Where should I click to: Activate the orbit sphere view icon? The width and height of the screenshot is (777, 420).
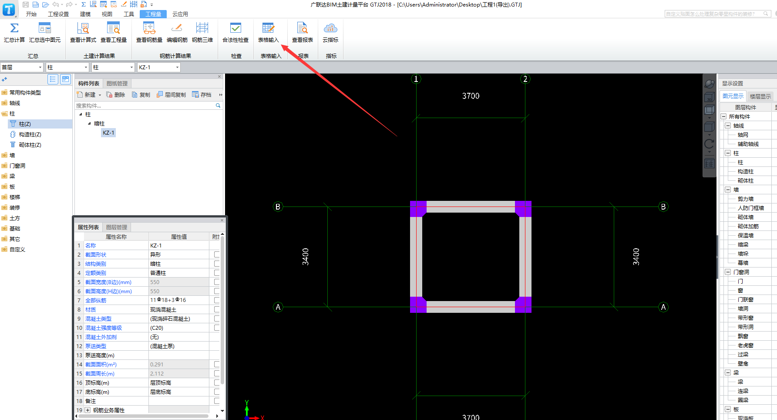[710, 84]
